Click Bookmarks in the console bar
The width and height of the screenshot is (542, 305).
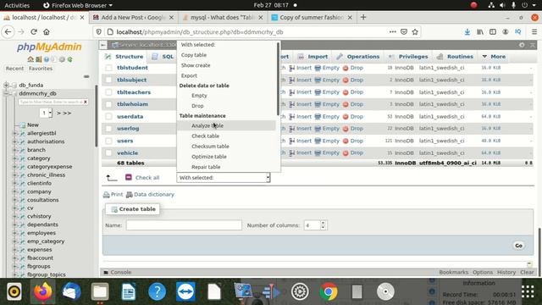pos(454,273)
